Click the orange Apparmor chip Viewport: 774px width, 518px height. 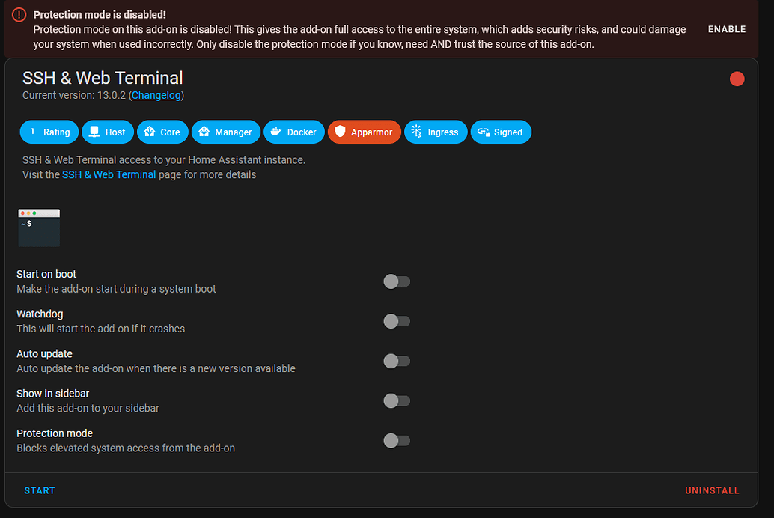tap(364, 132)
